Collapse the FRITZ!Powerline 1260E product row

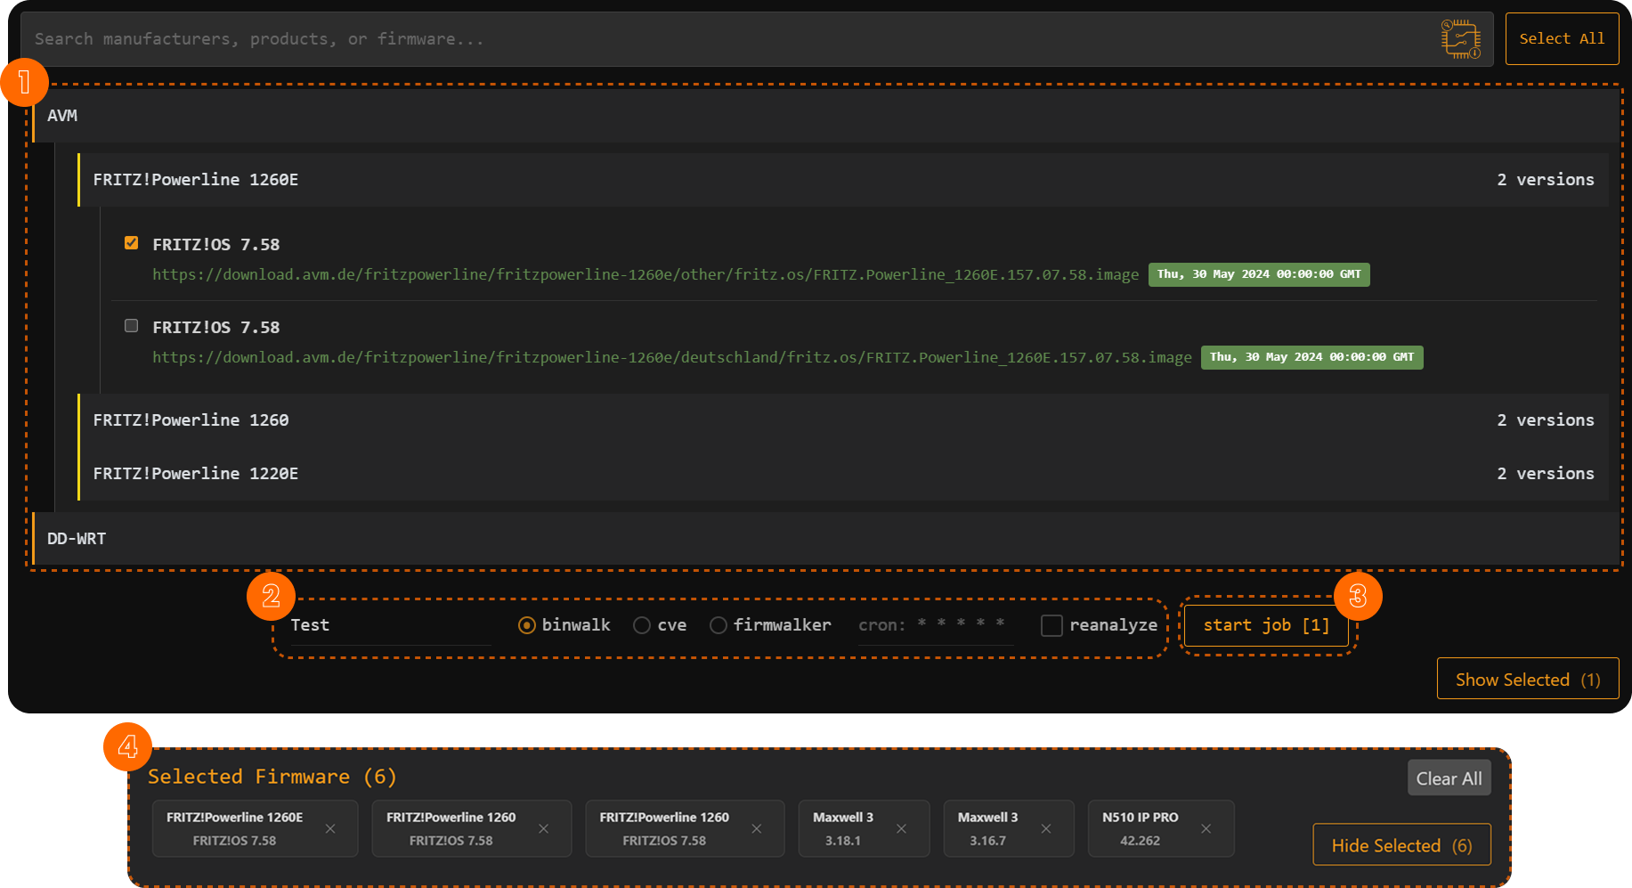coord(843,180)
